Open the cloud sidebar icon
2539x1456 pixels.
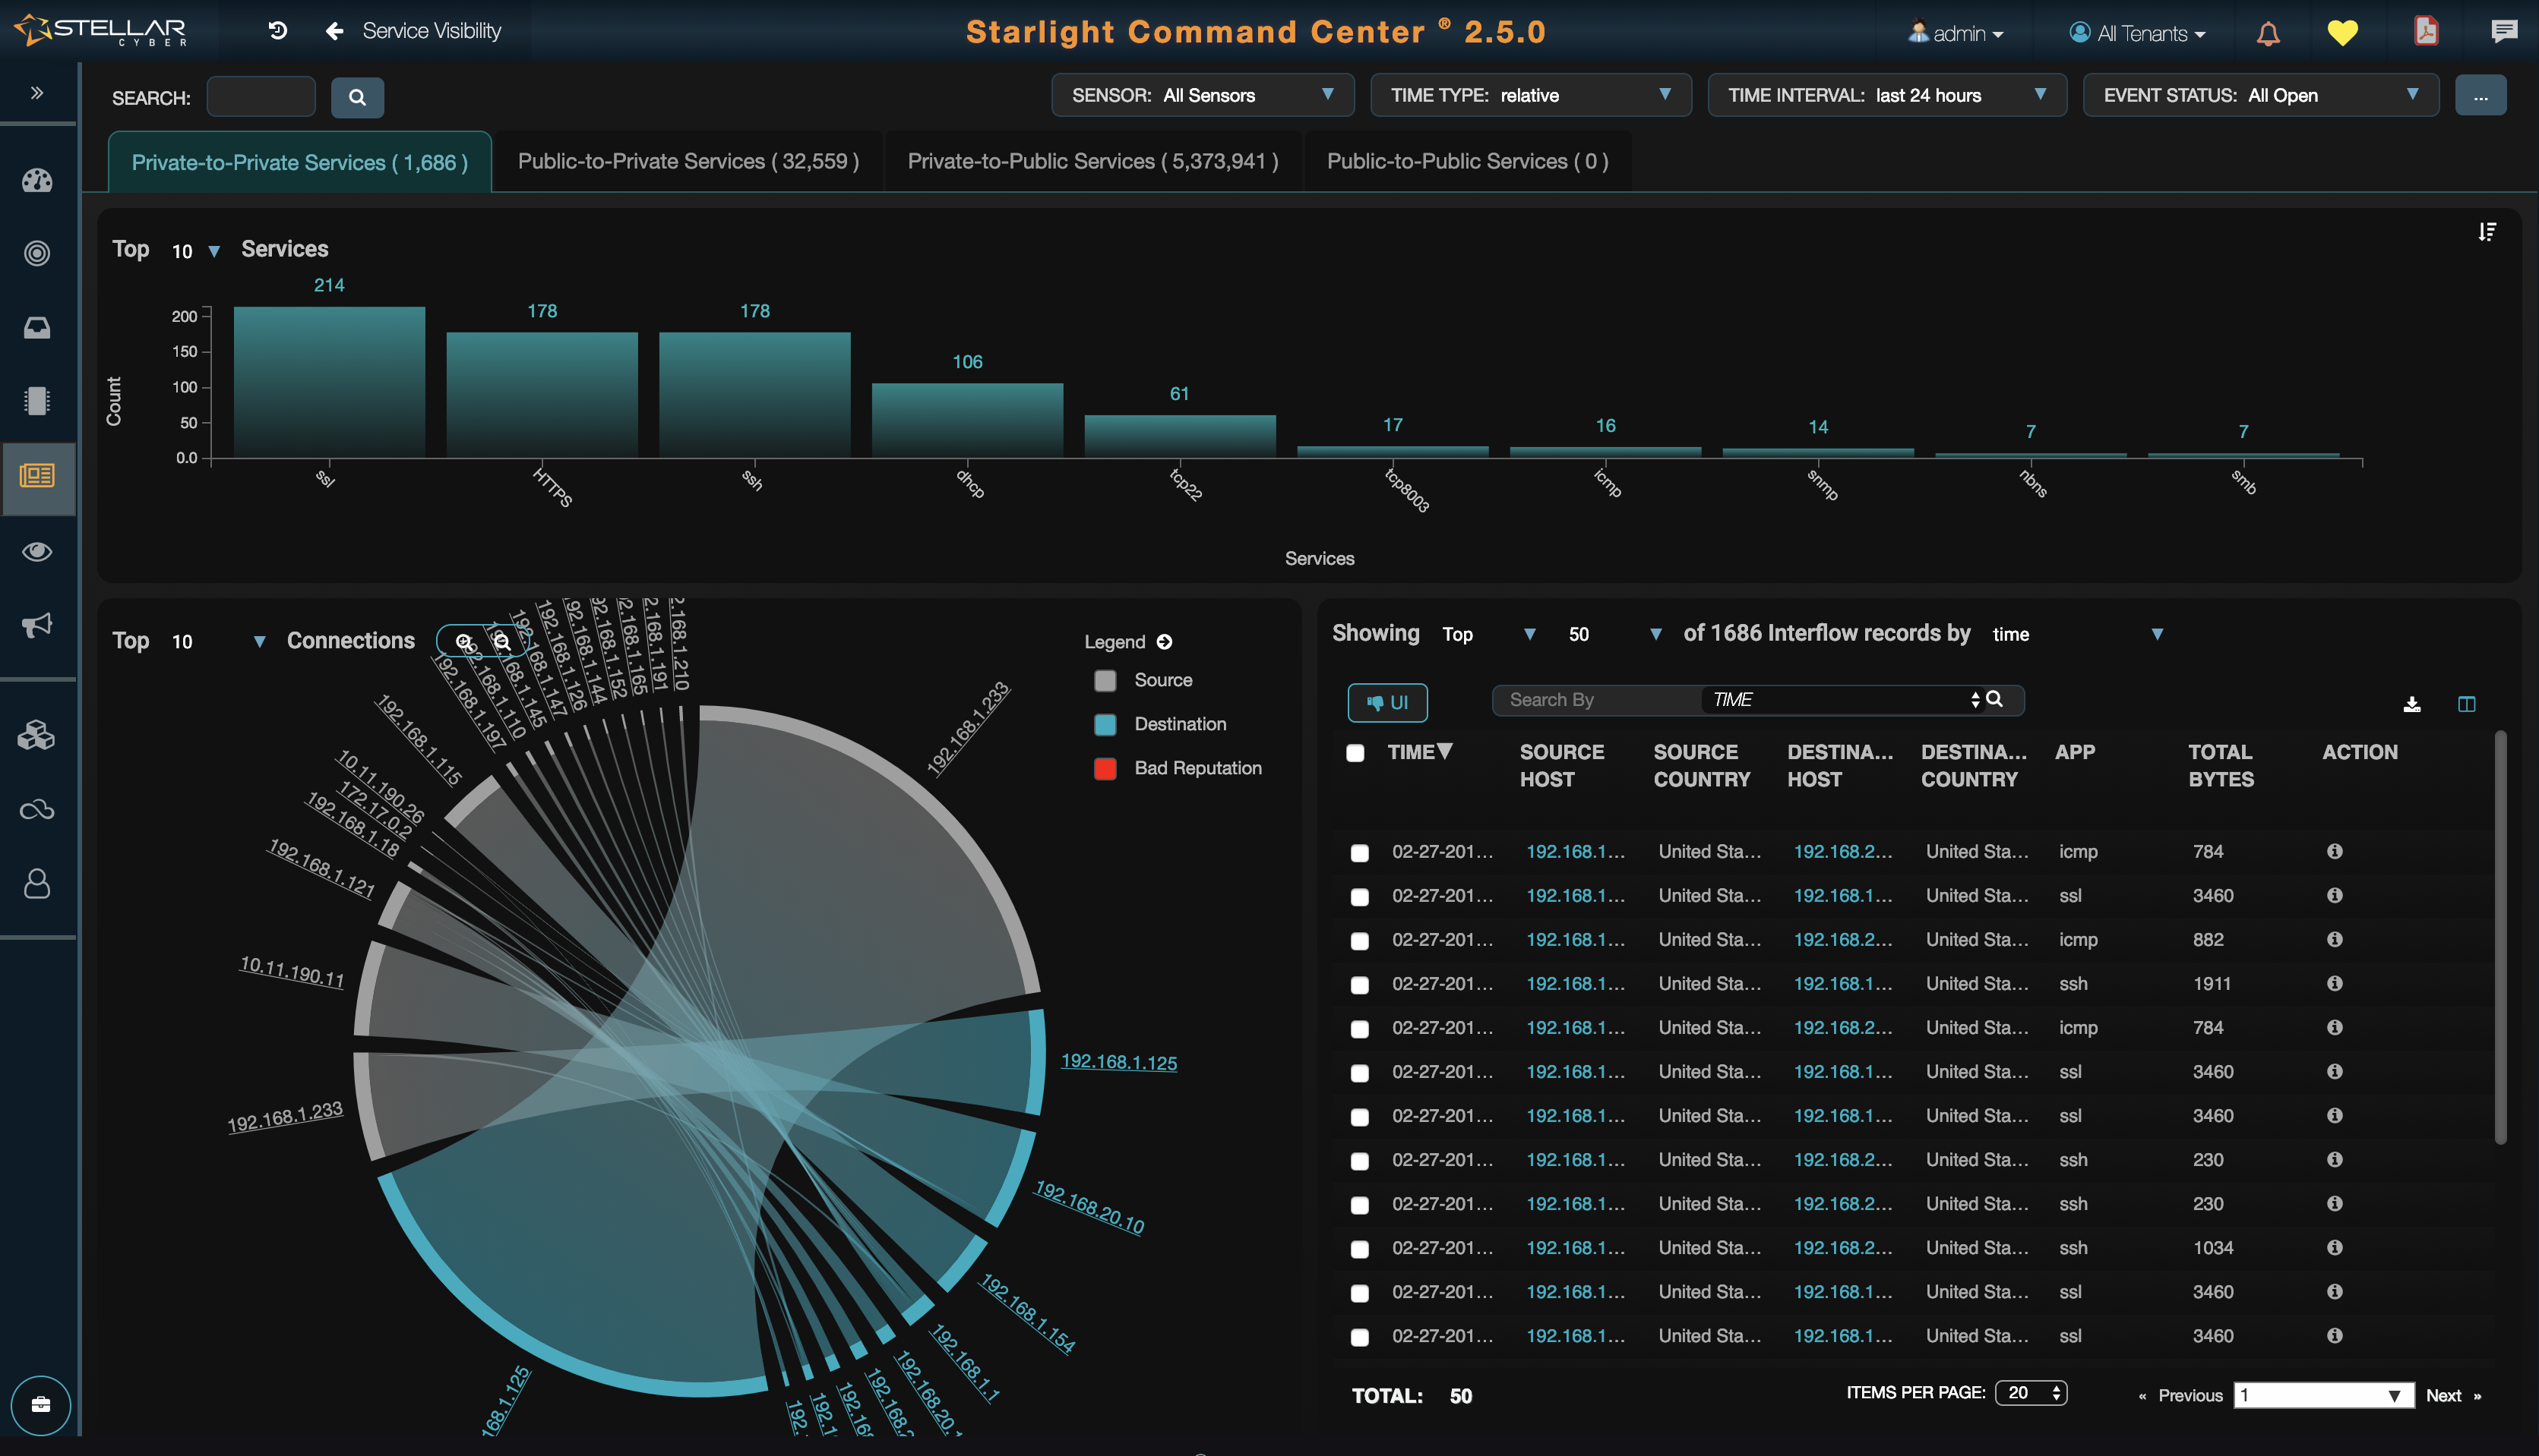[x=37, y=810]
